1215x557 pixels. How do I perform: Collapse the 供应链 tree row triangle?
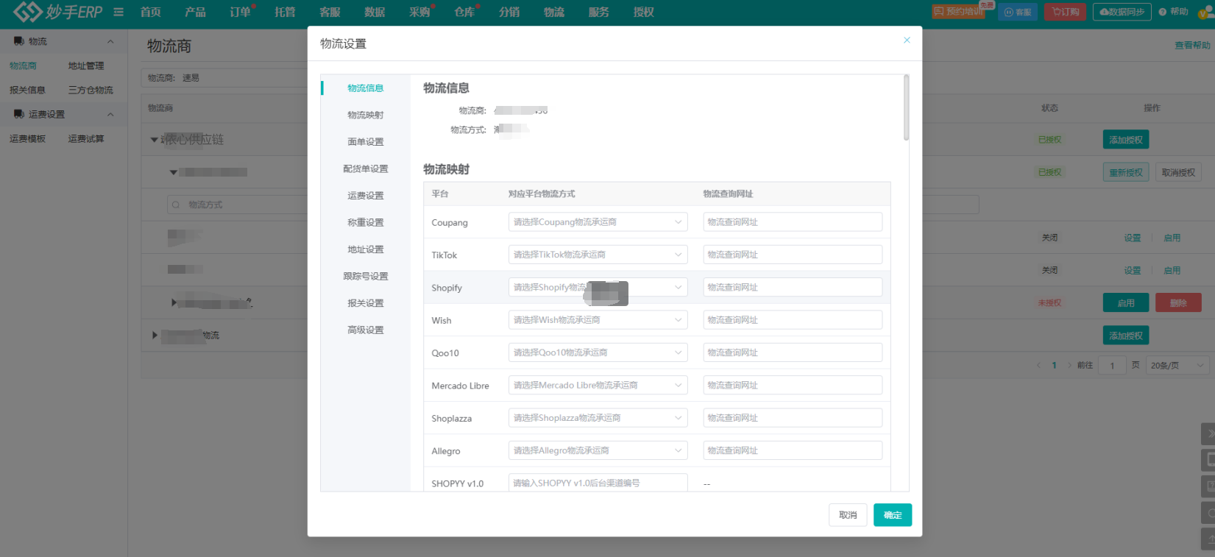click(x=154, y=140)
